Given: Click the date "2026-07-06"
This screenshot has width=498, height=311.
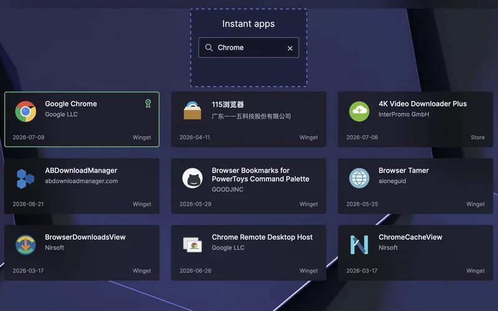Looking at the screenshot, I should pyautogui.click(x=362, y=137).
